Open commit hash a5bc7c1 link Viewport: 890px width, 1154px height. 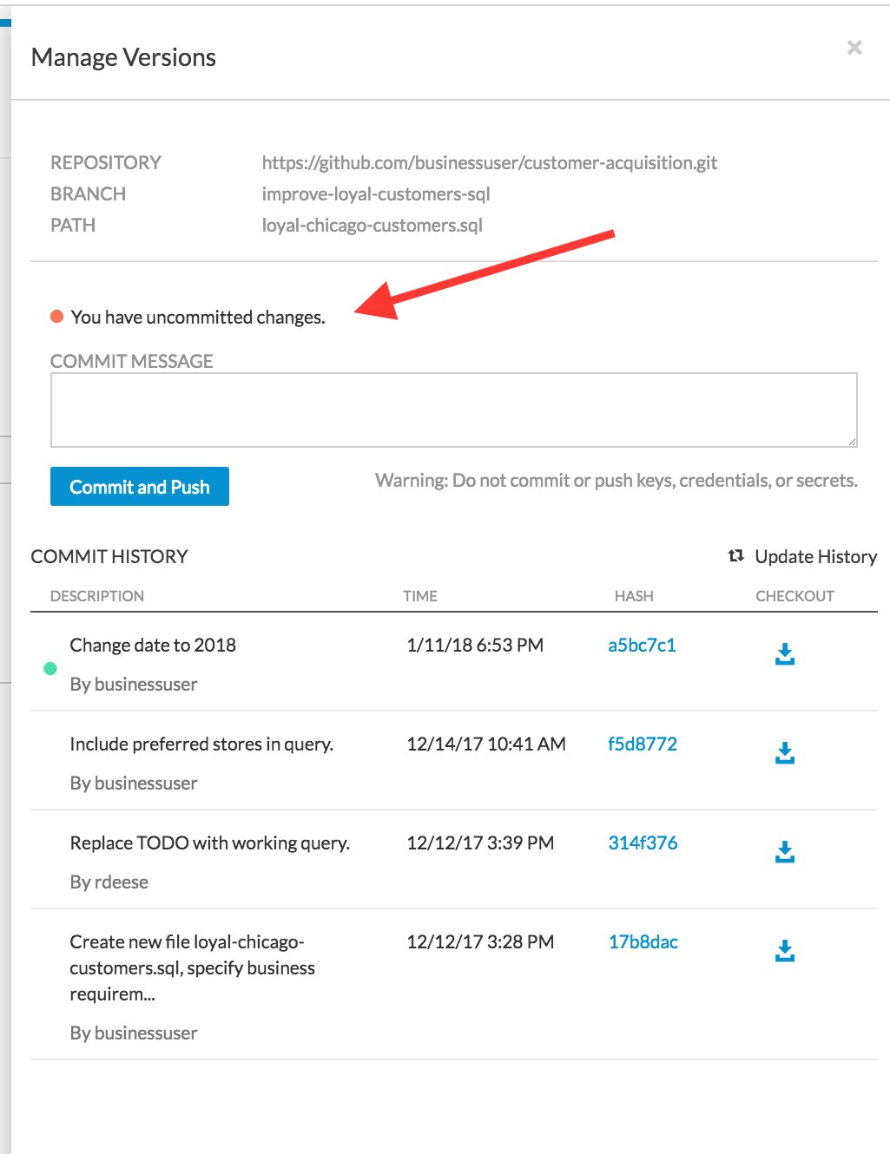coord(642,646)
